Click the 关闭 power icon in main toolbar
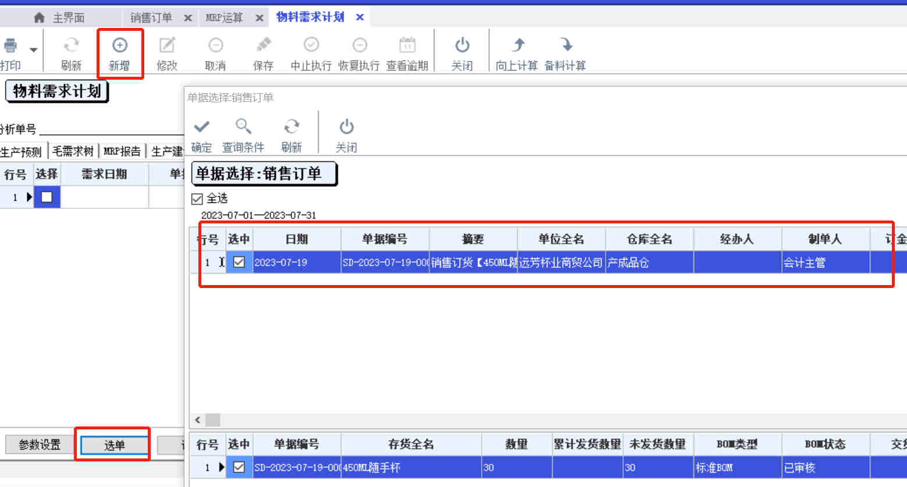Screen dimensions: 907x487 point(462,45)
